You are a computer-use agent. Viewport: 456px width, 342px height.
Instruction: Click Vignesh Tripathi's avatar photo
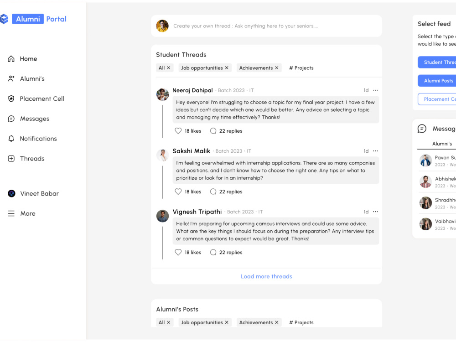pos(163,216)
